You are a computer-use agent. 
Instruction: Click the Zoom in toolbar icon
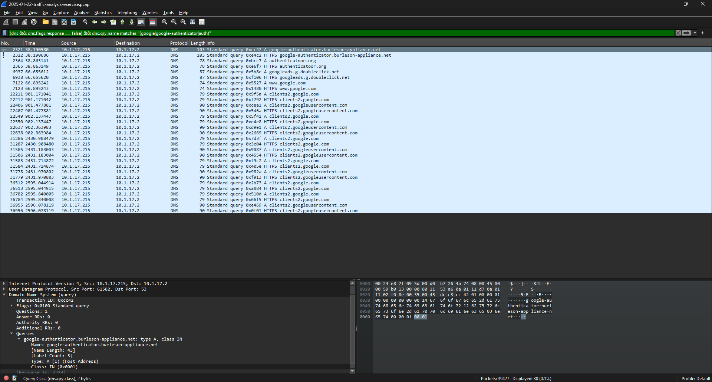(165, 22)
